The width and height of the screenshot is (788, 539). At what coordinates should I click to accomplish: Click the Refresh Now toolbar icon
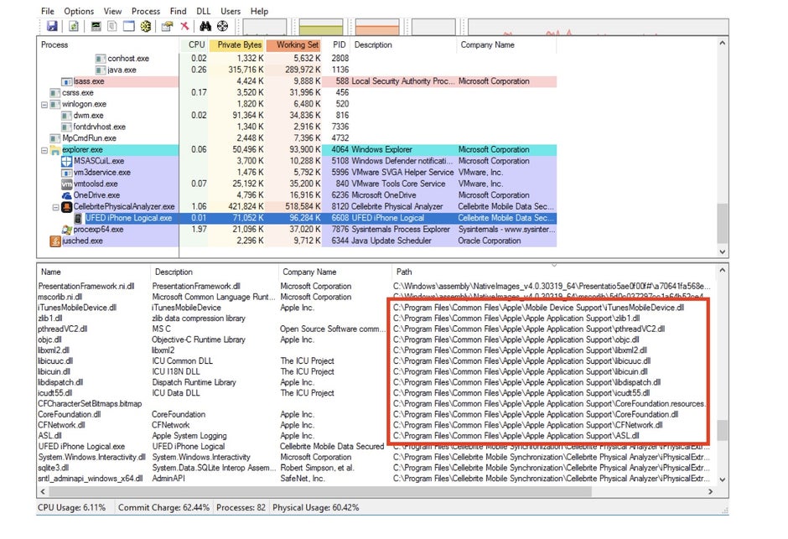click(x=74, y=27)
